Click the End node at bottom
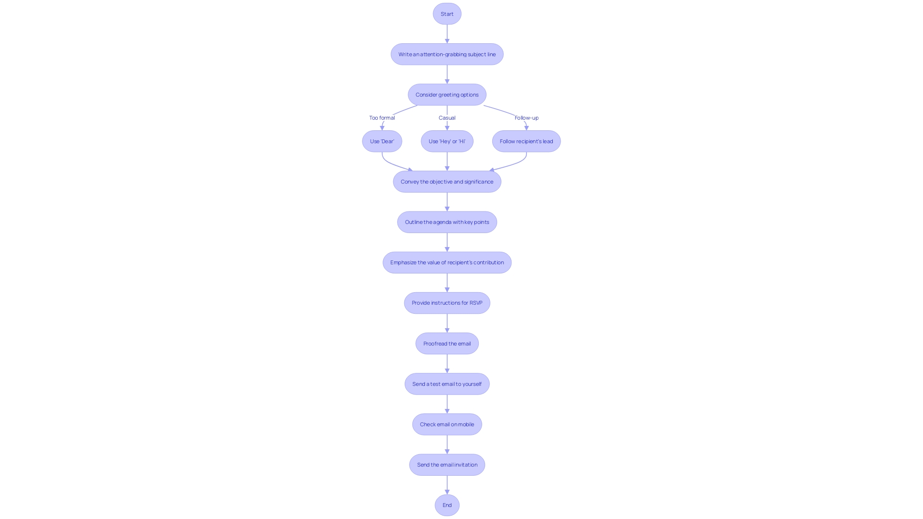Viewport: 923px width, 519px height. [447, 505]
